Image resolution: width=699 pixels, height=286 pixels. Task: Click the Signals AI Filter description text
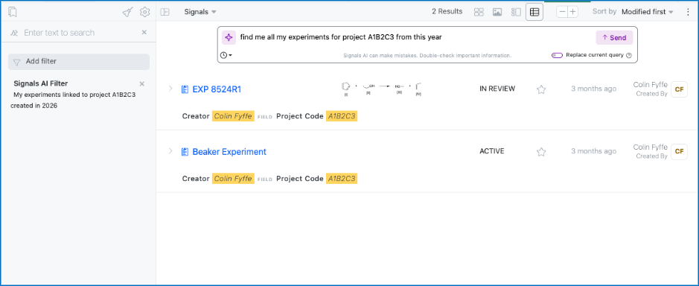[x=74, y=101]
